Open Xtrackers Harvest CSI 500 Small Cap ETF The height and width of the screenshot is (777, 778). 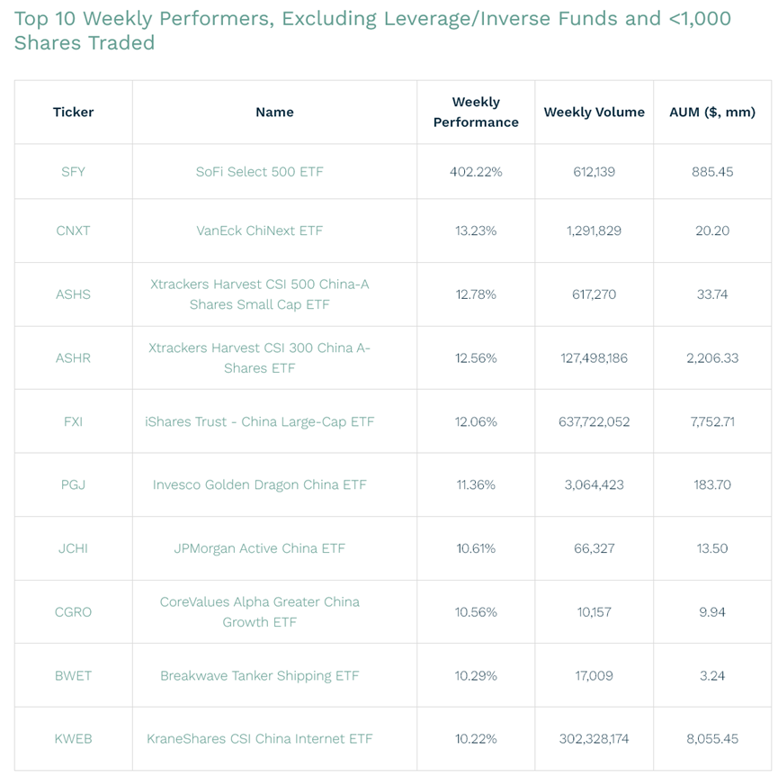point(259,294)
